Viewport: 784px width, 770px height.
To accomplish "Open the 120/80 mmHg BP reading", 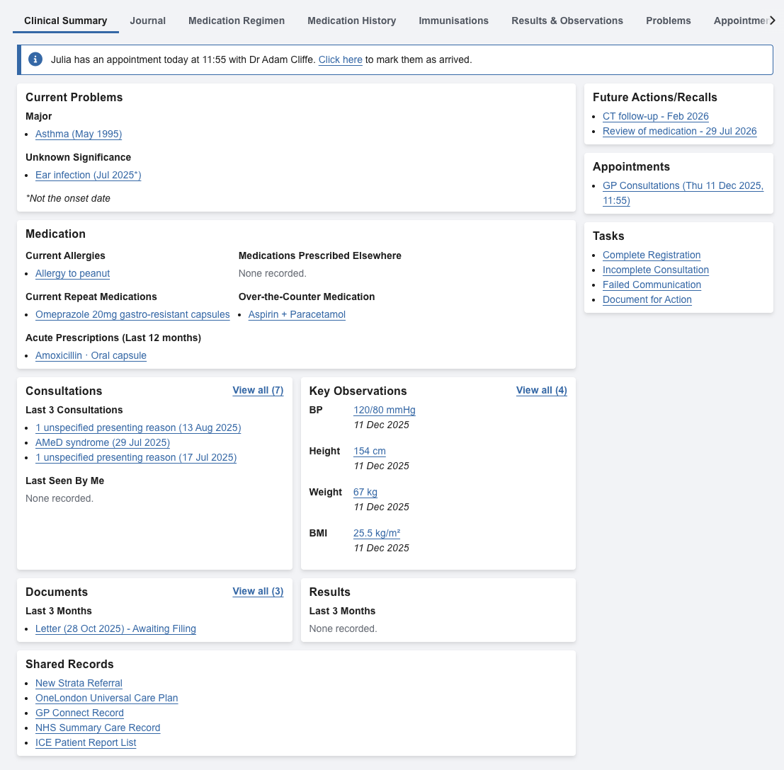I will pos(384,410).
